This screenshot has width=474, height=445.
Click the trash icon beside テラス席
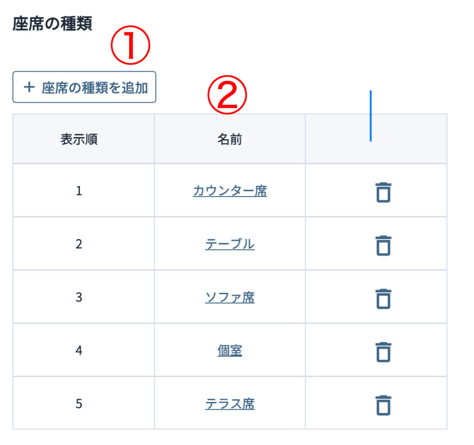click(383, 405)
